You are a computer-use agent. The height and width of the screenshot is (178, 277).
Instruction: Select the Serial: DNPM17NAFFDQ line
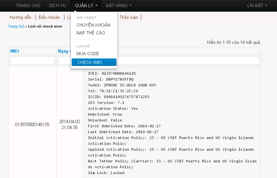point(111,79)
